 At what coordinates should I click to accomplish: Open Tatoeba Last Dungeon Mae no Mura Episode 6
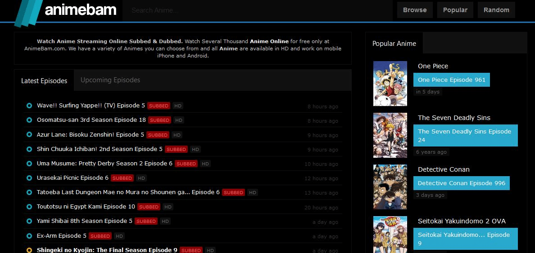coord(128,192)
